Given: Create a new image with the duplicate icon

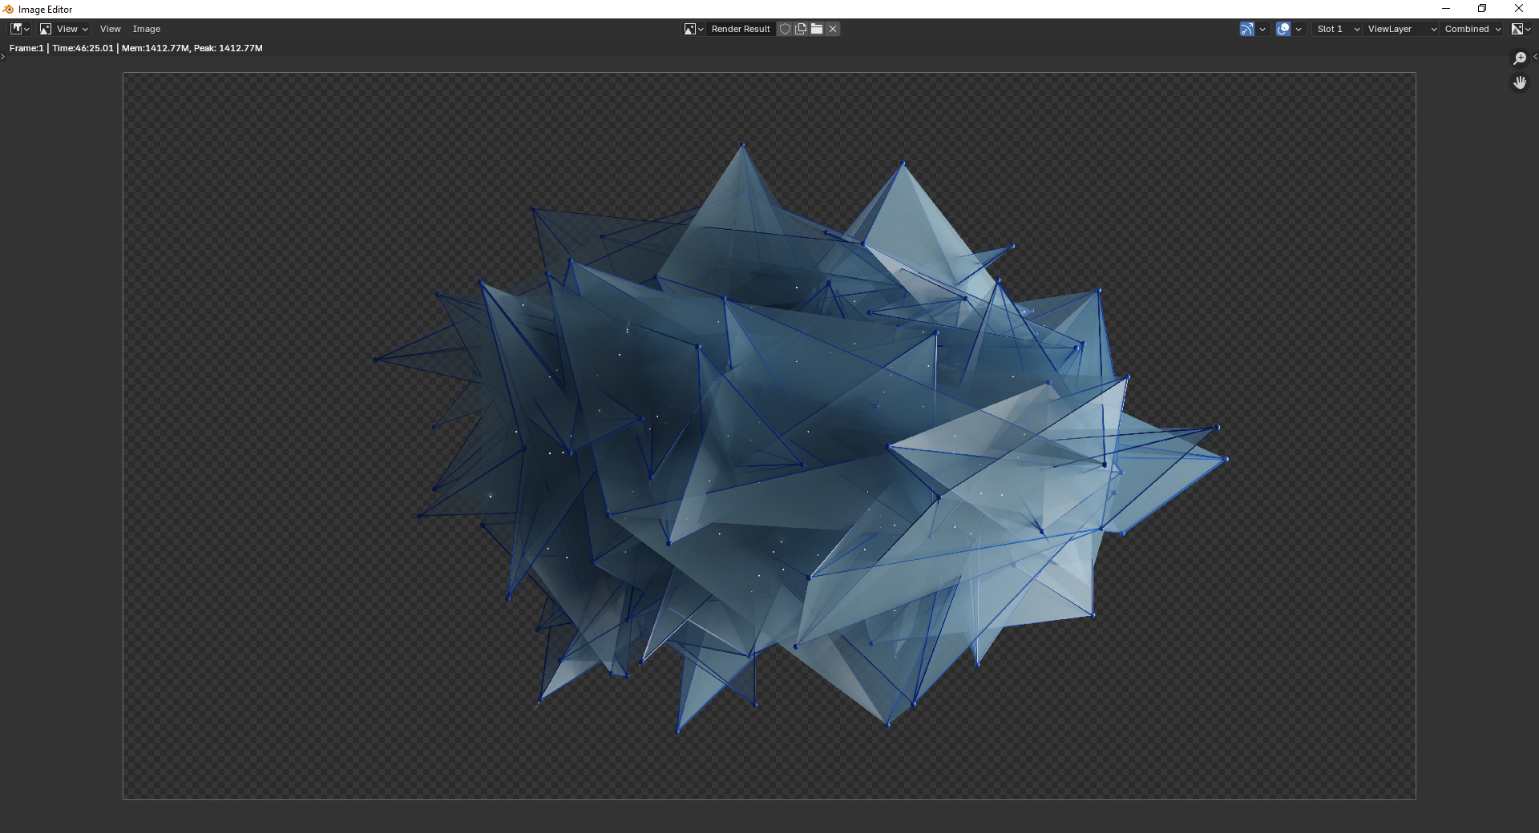Looking at the screenshot, I should [x=801, y=29].
